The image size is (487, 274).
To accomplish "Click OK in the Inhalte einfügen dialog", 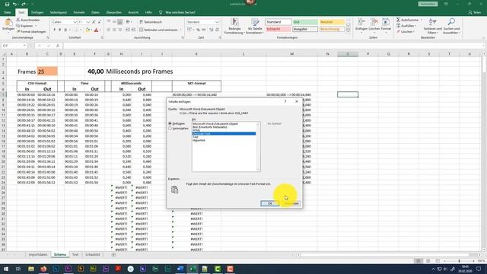I will 269,203.
